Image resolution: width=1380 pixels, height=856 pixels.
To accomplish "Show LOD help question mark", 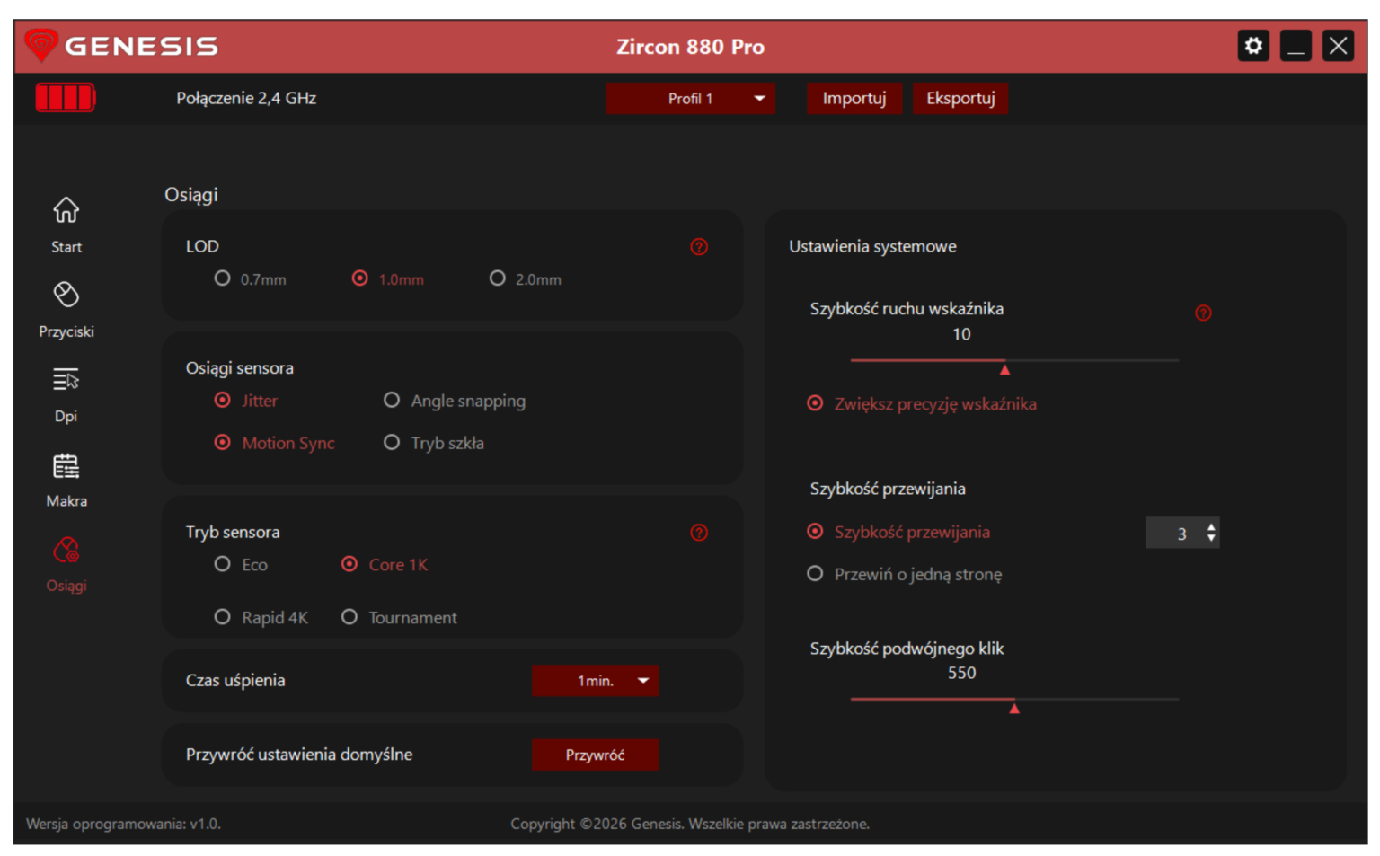I will point(699,247).
